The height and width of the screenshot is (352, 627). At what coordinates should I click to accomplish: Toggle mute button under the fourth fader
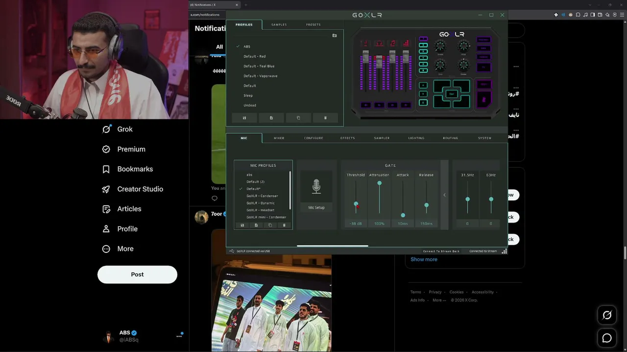[406, 105]
